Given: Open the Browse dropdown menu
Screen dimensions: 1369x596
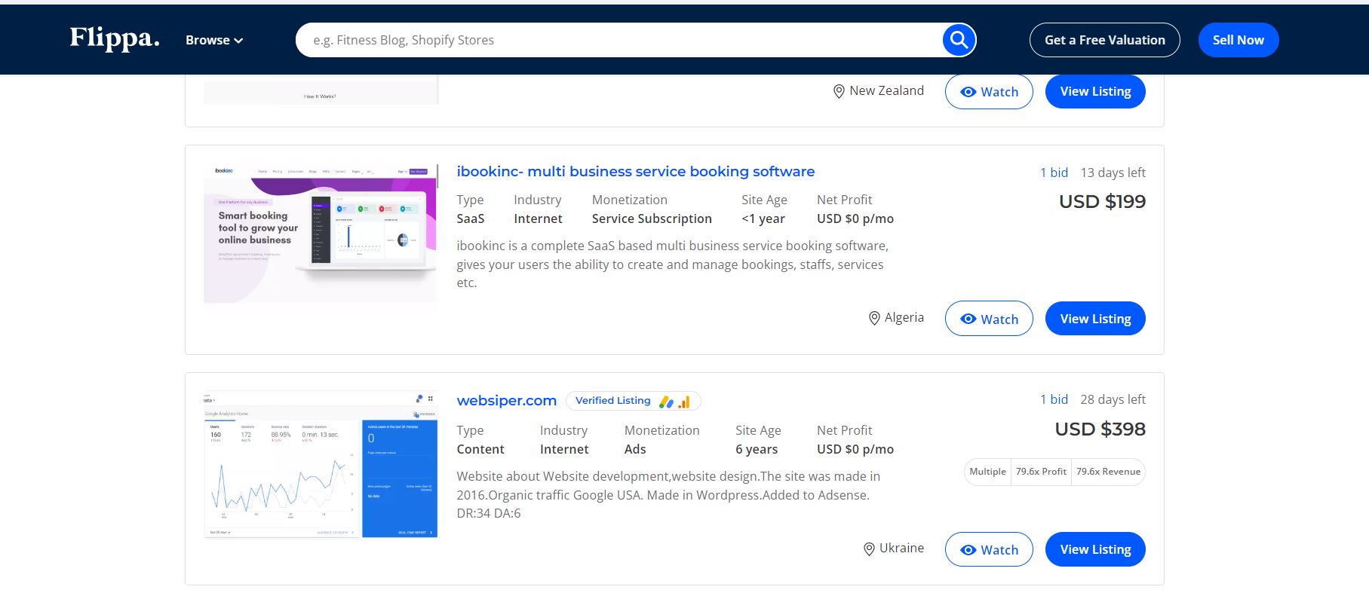Looking at the screenshot, I should coord(214,40).
